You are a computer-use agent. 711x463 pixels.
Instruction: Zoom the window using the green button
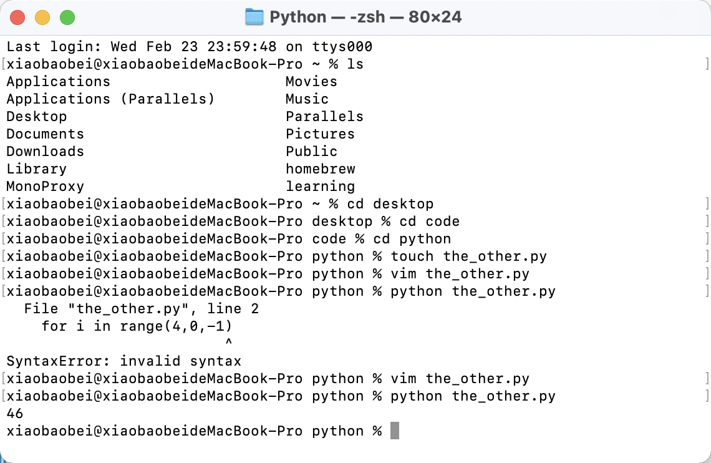[x=67, y=17]
